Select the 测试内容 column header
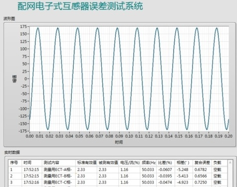This screenshot has height=187, width=237. pyautogui.click(x=59, y=163)
